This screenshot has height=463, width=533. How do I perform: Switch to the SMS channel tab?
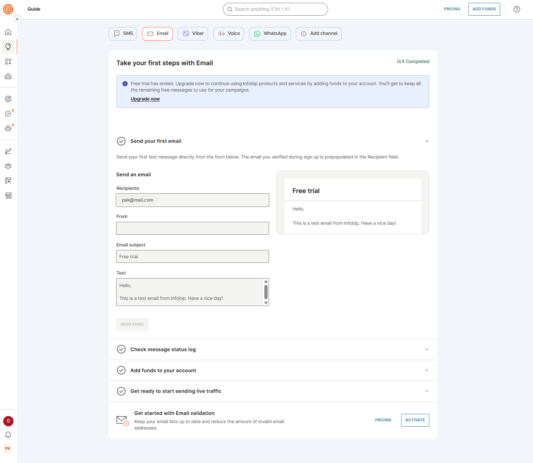click(x=123, y=33)
